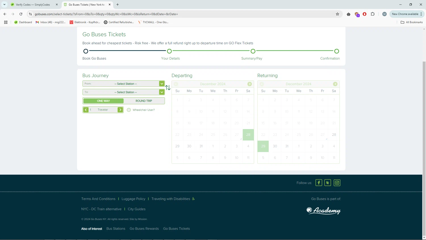The height and width of the screenshot is (240, 426).
Task: Switch to Go Buses Tickets tab
Action: tap(87, 5)
